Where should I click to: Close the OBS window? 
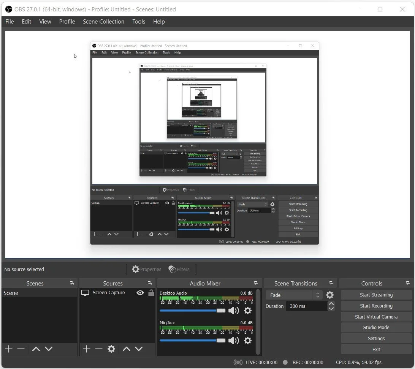pos(402,9)
